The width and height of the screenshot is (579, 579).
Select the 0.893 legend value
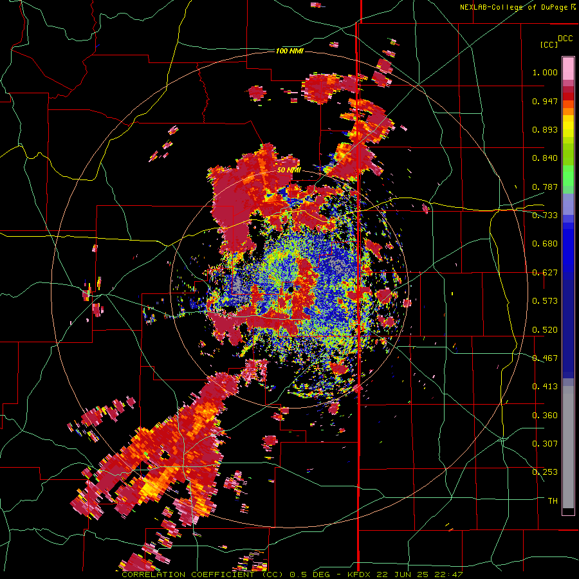(x=545, y=129)
